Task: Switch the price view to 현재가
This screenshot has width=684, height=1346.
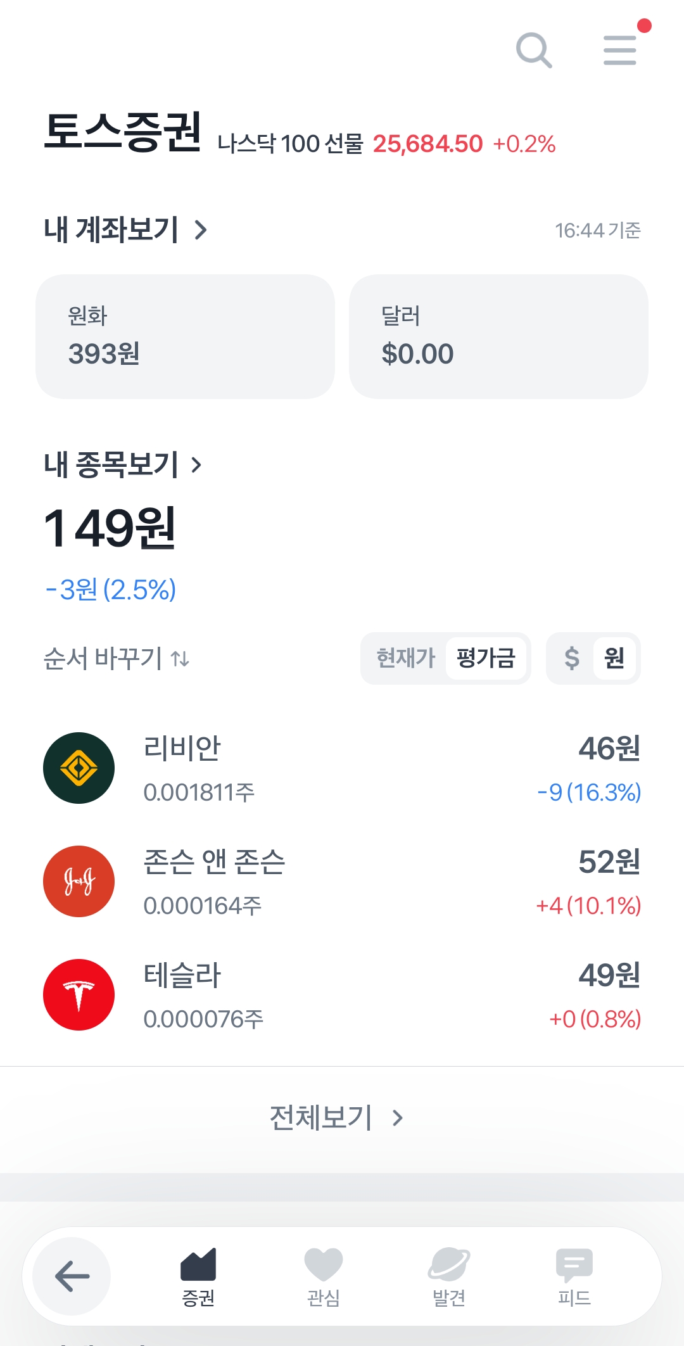Action: 405,658
